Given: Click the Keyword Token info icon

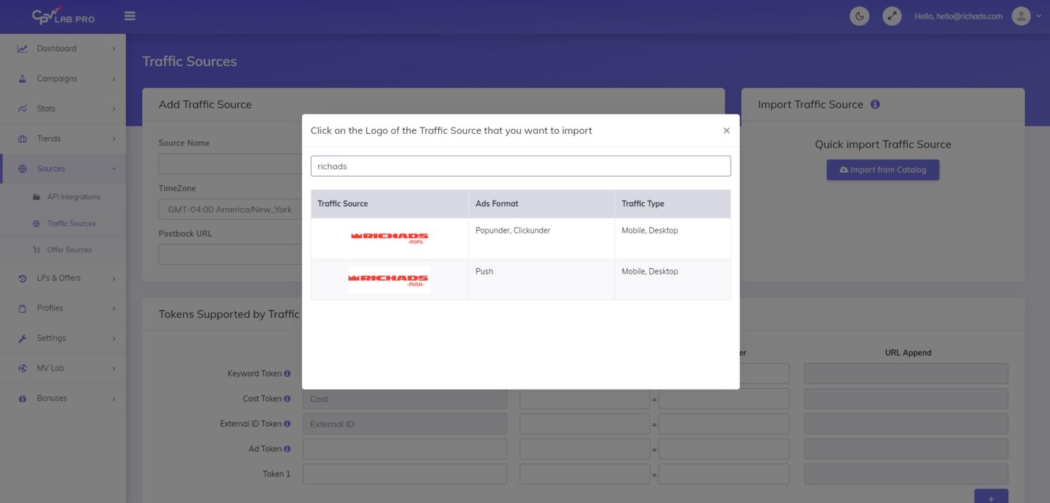Looking at the screenshot, I should click(286, 373).
